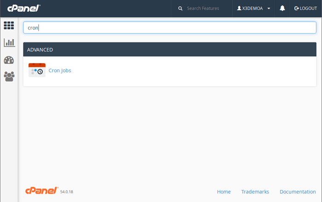Click the Cron Jobs calendar clock icon

pos(37,70)
